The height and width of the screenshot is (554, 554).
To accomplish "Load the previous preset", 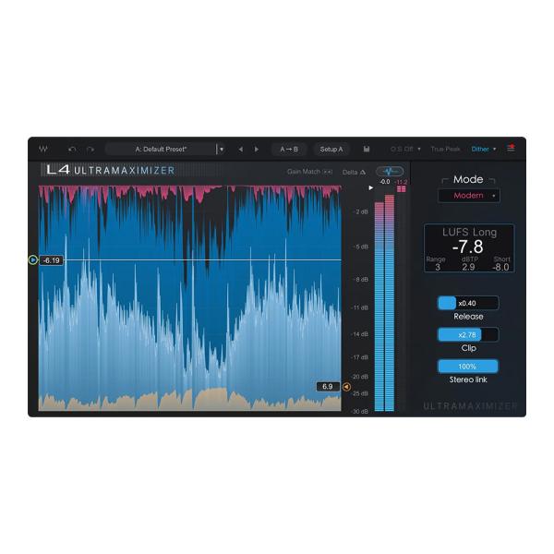I will coord(241,150).
